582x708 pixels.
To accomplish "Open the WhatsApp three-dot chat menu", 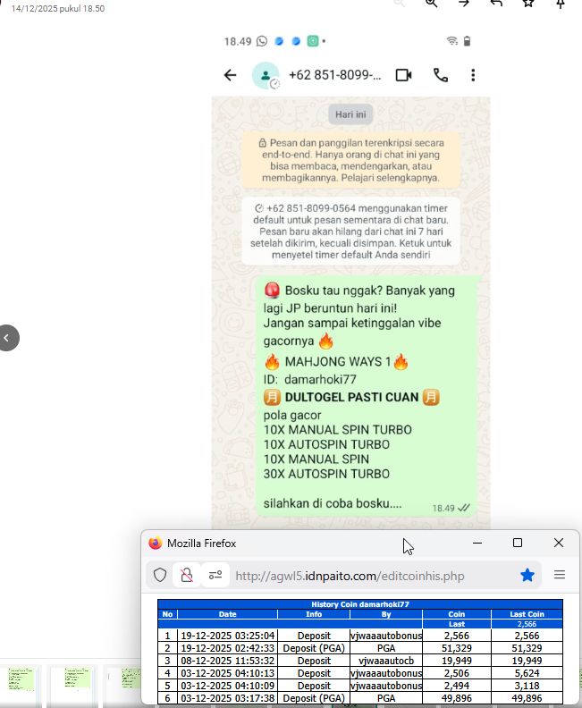I will 473,75.
